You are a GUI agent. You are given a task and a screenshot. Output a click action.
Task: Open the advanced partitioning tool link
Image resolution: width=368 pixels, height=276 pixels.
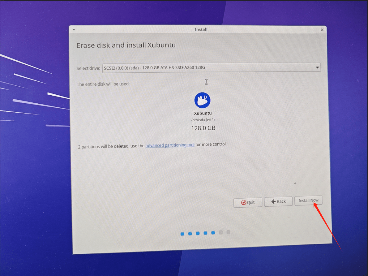[170, 145]
